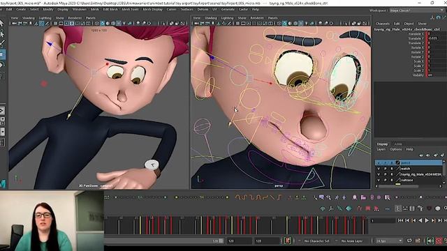Open the Mesh Tools menu
Image resolution: width=447 pixels, height=251 pixels.
130,9
